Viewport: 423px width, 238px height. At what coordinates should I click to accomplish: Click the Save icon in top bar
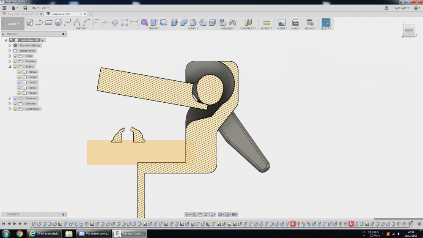click(25, 8)
